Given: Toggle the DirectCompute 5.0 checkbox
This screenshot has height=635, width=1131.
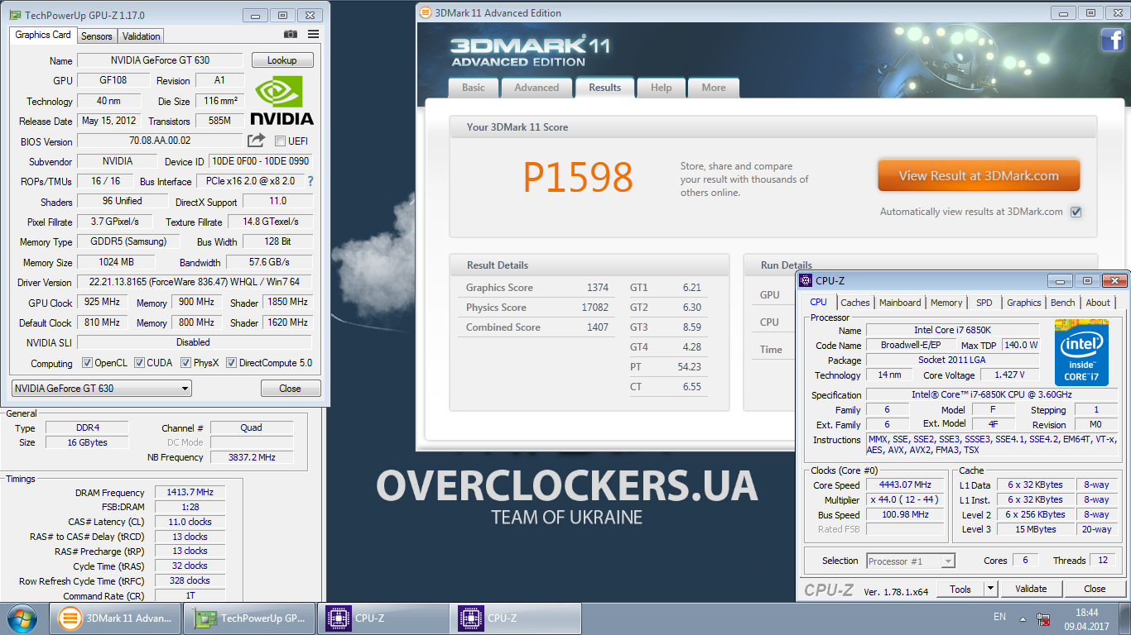Looking at the screenshot, I should coord(231,362).
